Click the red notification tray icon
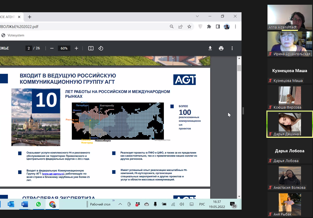 [x=138, y=204]
